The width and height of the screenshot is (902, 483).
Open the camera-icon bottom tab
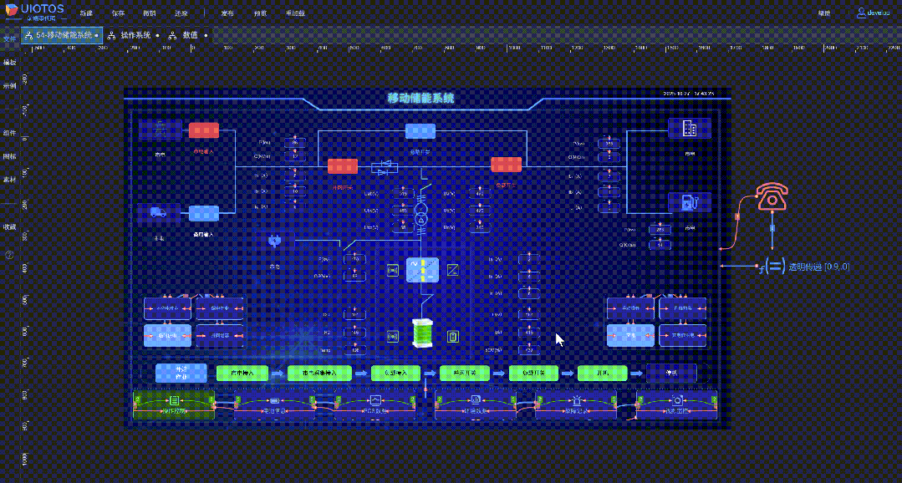(676, 404)
